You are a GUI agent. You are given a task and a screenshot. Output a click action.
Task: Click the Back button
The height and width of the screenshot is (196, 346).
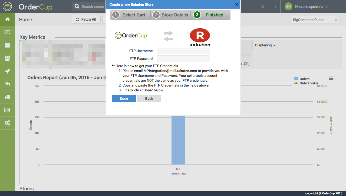click(149, 98)
